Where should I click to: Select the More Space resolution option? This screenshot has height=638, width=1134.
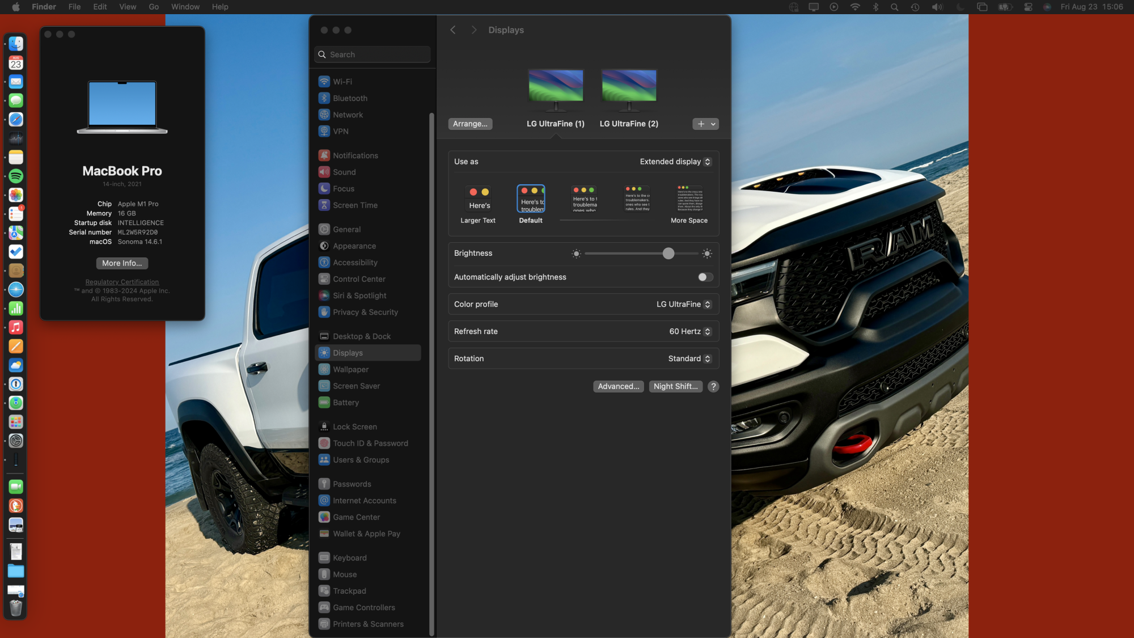click(689, 198)
